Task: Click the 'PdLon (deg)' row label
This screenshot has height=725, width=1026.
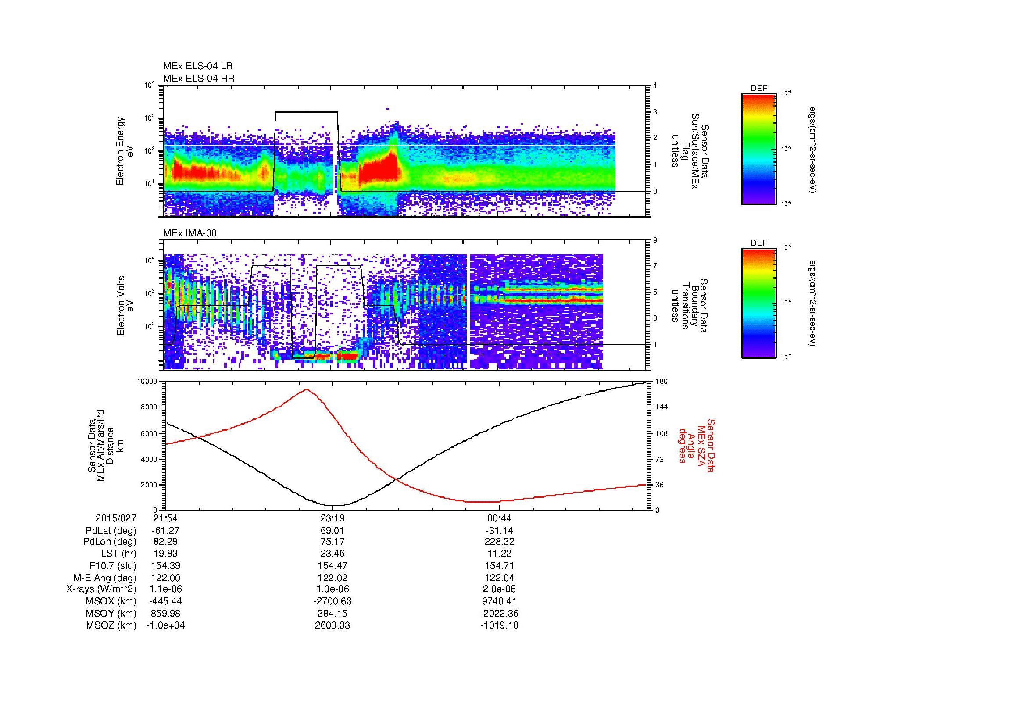Action: coord(111,542)
